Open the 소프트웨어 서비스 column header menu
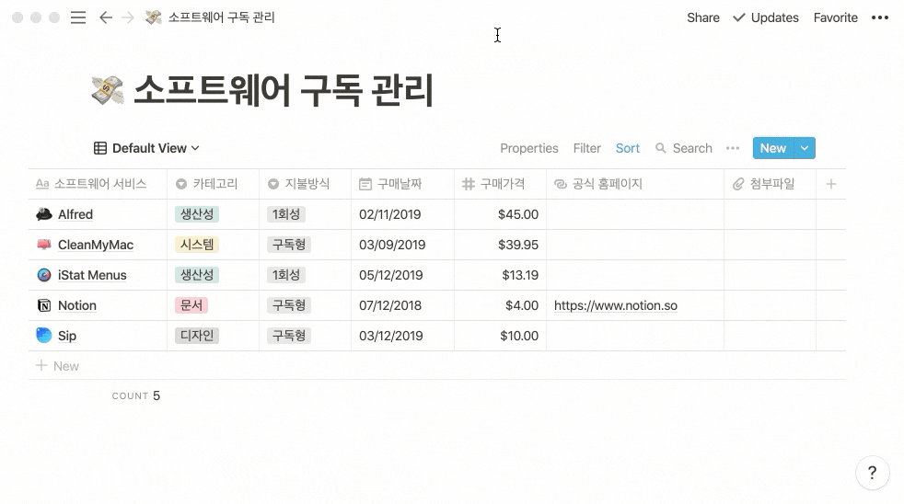 (x=98, y=184)
